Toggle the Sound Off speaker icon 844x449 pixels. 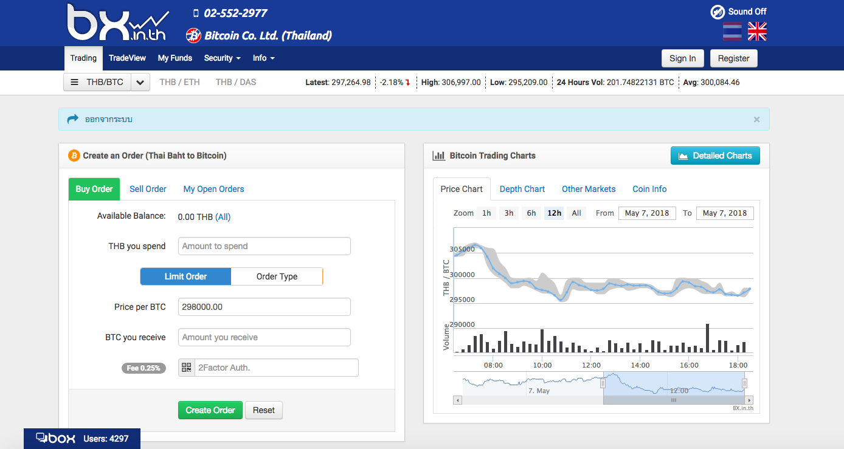click(x=718, y=12)
